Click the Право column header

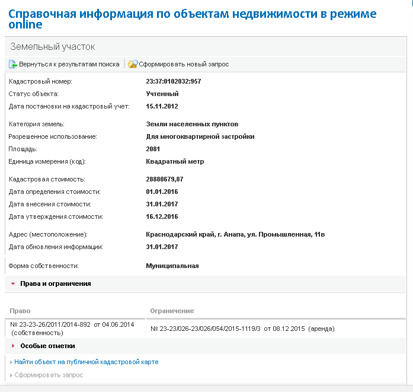pyautogui.click(x=20, y=311)
